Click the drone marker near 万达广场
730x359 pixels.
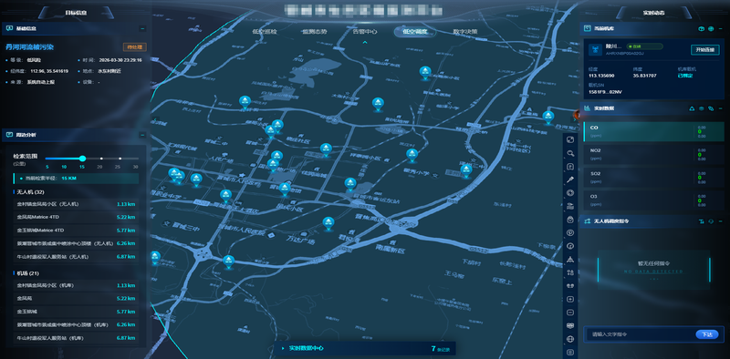coord(328,222)
